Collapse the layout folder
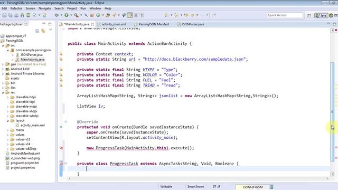The width and height of the screenshot is (338, 190). (x=8, y=121)
